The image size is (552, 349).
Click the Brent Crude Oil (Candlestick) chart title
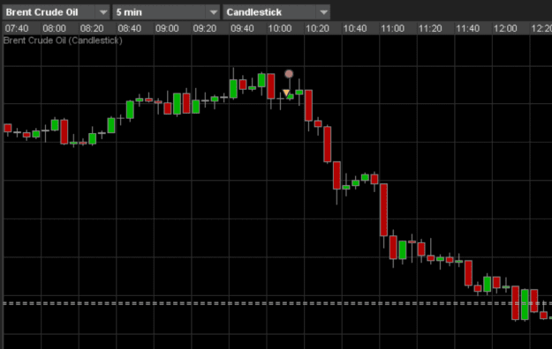[x=63, y=41]
